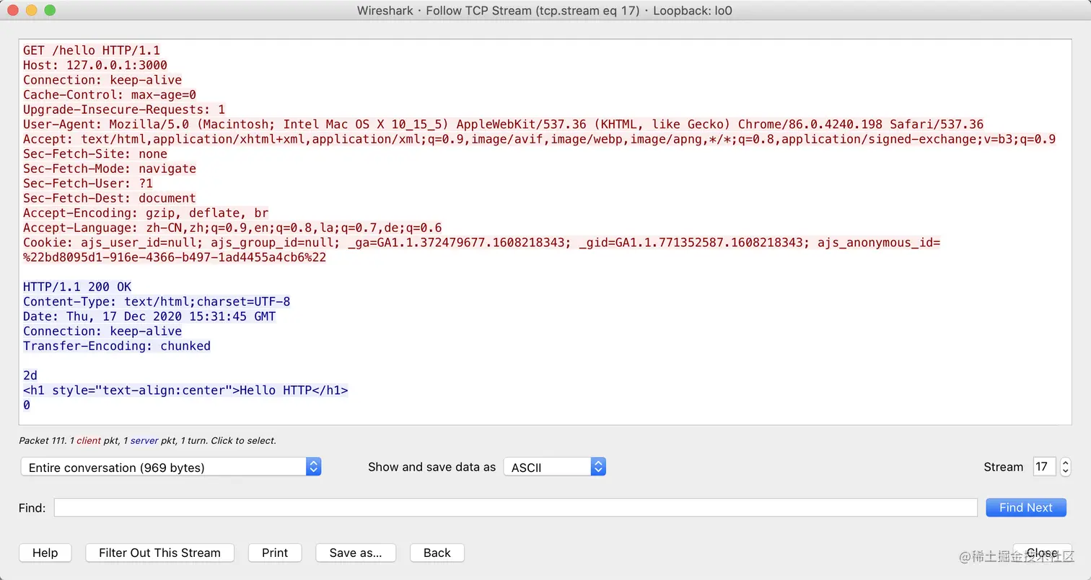Click the 'Sec-Fetch-Dest: document' line
The height and width of the screenshot is (580, 1091).
point(110,198)
